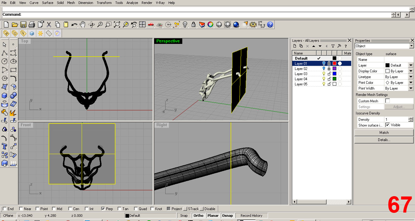Change Layer 04 green color swatch
415x221 pixels.
334,79
